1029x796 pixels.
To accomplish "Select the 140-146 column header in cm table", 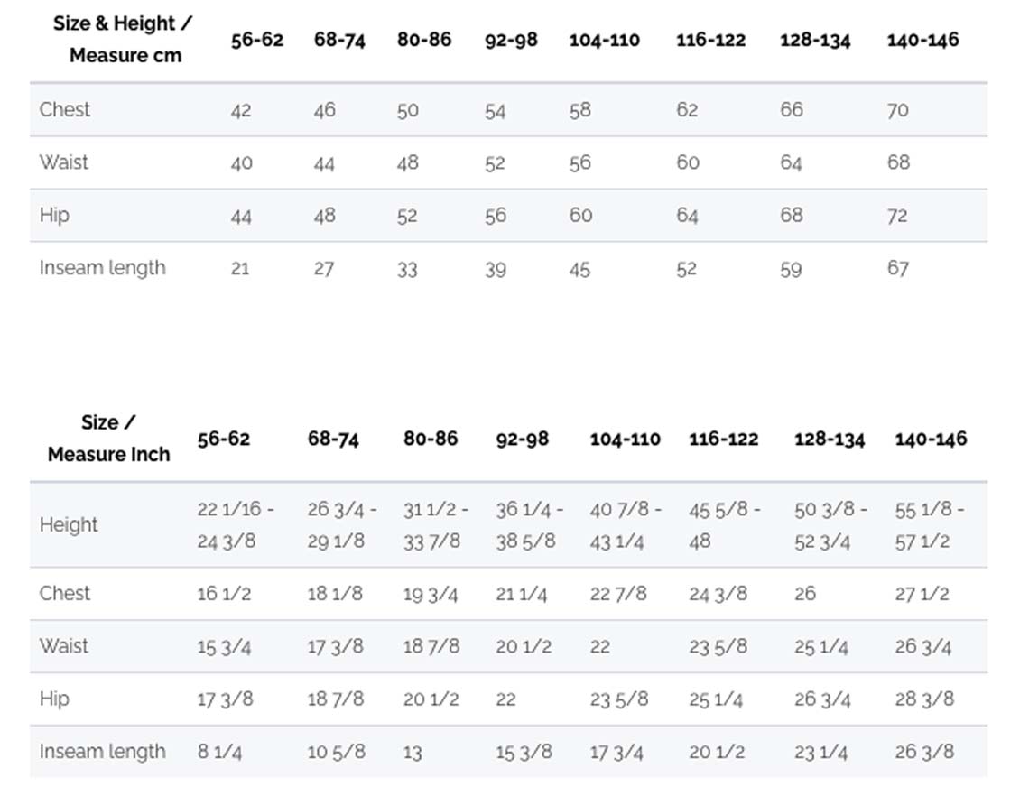I will coord(922,40).
